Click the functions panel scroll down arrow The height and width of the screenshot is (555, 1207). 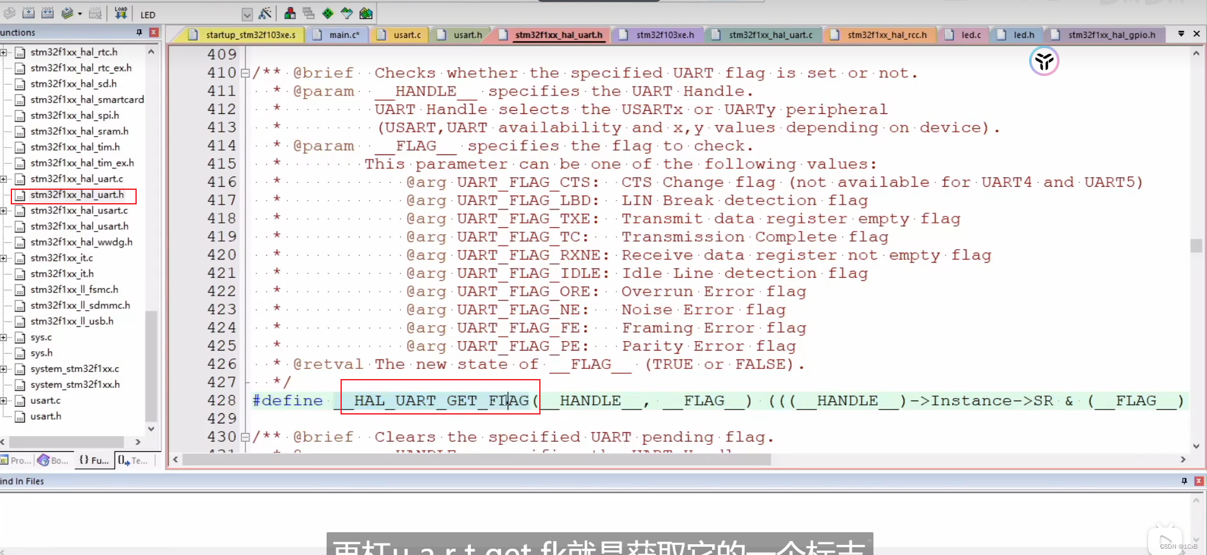tap(151, 428)
